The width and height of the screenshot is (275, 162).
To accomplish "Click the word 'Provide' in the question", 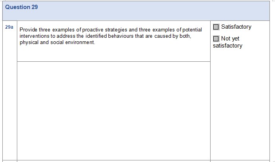I will [x=29, y=30].
